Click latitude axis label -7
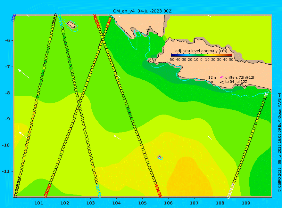 (x=7, y=67)
